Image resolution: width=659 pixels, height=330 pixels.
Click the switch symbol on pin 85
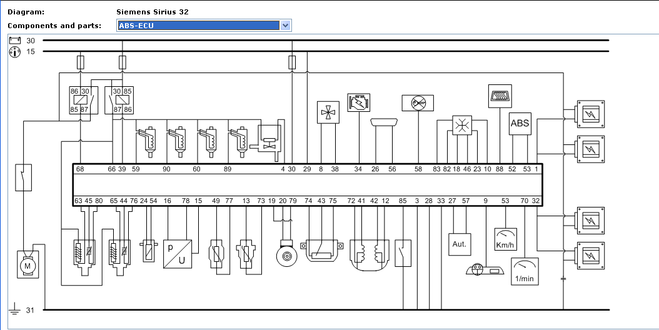pyautogui.click(x=403, y=253)
